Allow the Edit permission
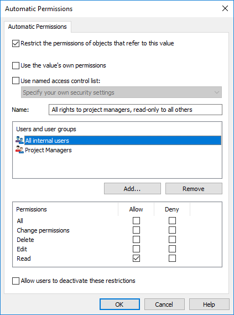The width and height of the screenshot is (234, 315). pyautogui.click(x=136, y=249)
